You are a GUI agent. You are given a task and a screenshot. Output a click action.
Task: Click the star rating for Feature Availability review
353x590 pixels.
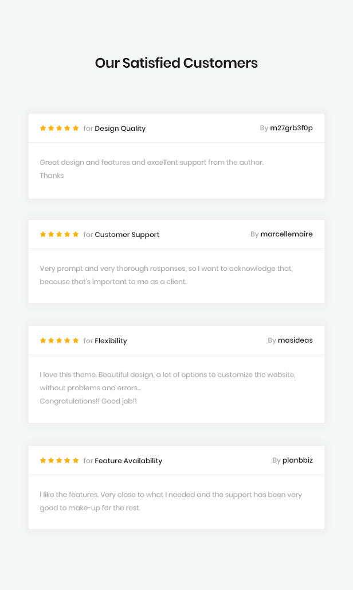60,460
